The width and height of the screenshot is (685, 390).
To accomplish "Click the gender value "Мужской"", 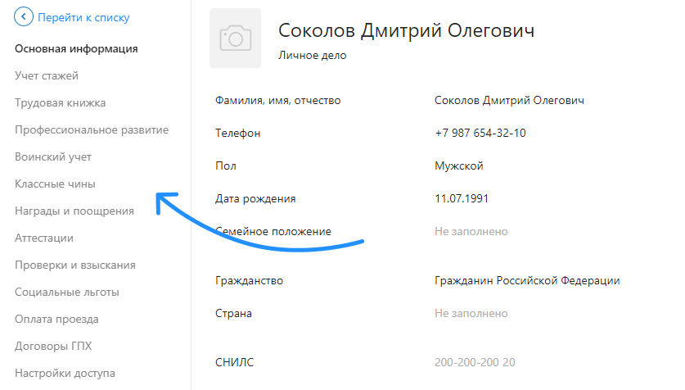I will point(458,166).
